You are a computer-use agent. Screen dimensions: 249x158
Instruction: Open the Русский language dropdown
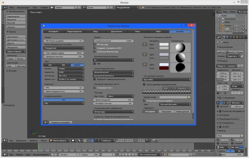[175, 104]
